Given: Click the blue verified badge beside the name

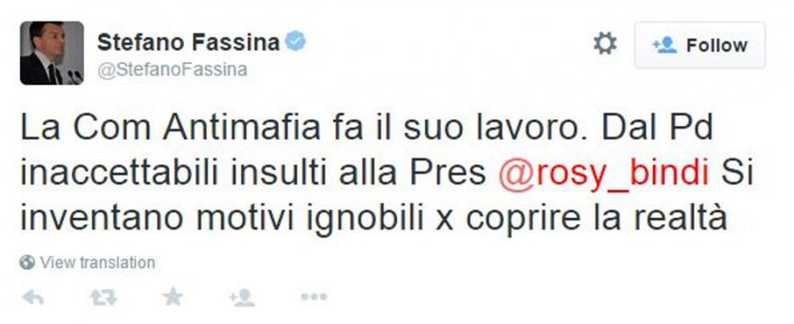Looking at the screenshot, I should point(295,42).
